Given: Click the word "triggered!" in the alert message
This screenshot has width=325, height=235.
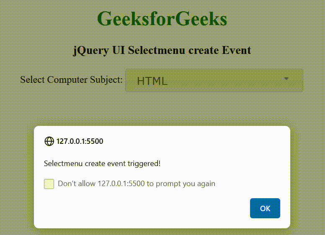Looking at the screenshot, I should 144,163.
